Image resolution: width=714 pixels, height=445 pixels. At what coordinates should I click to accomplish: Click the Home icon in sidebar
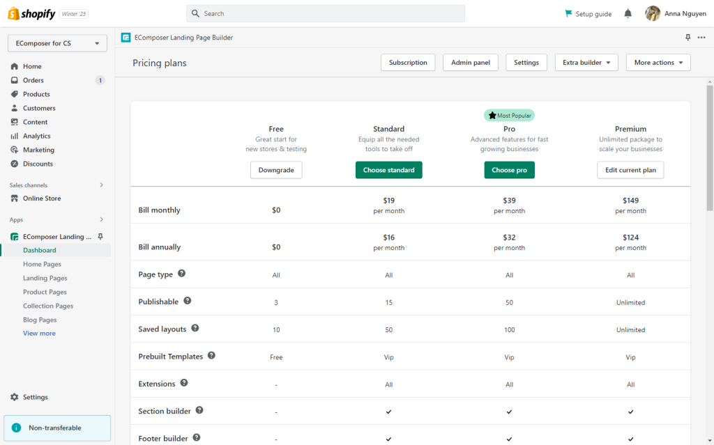[15, 66]
